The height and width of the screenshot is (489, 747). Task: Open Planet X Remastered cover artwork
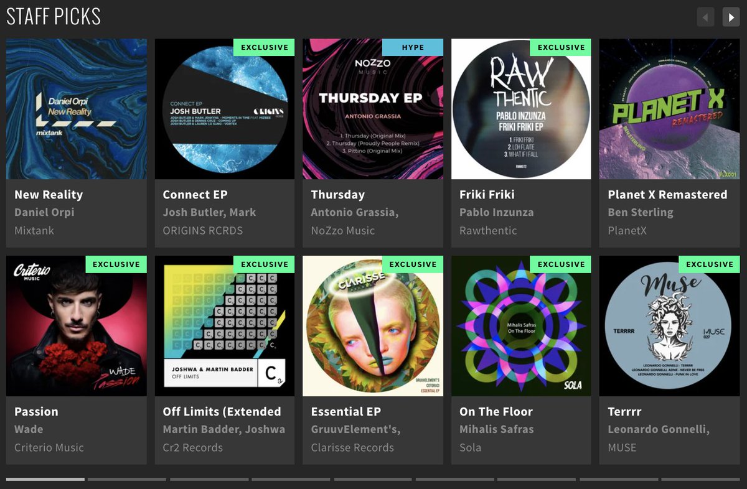point(670,109)
